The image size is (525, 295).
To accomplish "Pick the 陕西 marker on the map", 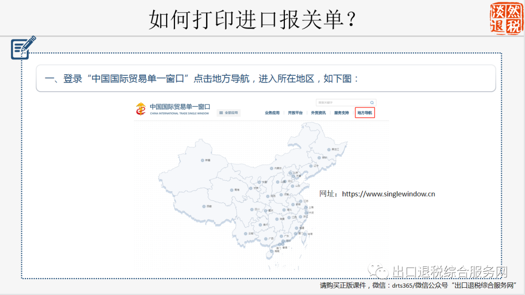I will coord(268,197).
